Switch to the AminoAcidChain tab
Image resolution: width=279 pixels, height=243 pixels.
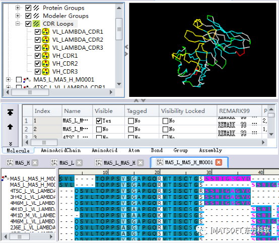[x=60, y=151]
